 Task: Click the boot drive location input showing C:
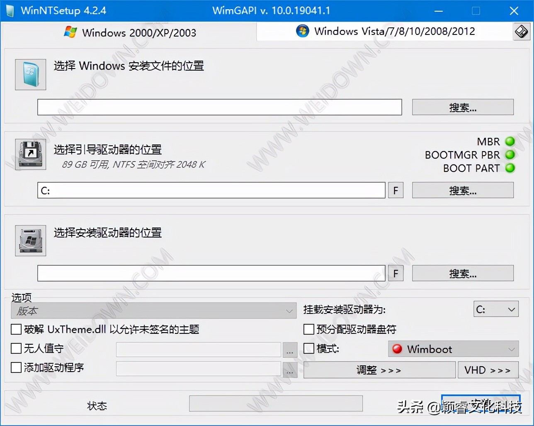tap(211, 190)
